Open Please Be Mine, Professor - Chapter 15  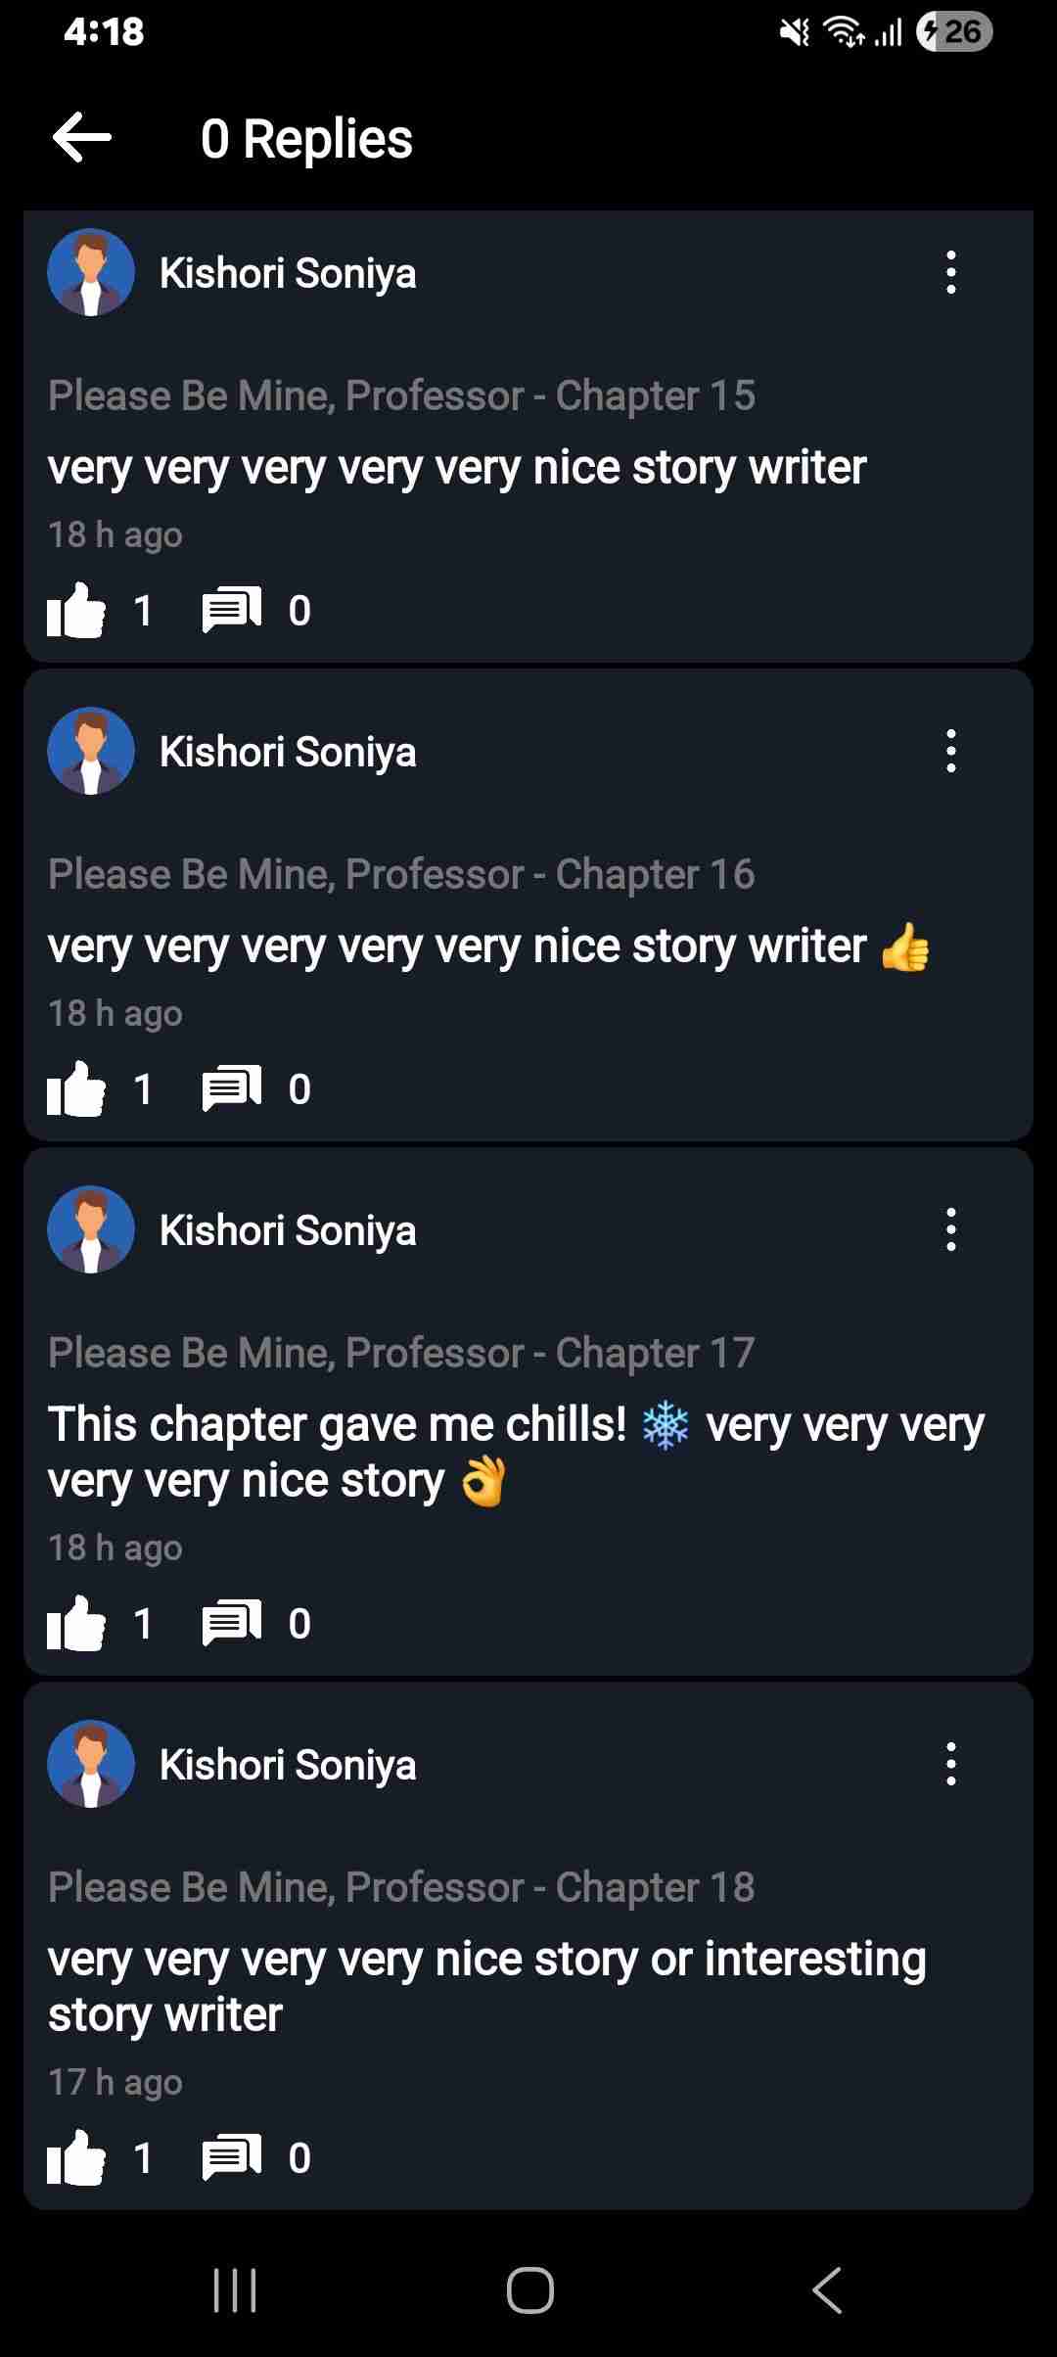point(401,395)
